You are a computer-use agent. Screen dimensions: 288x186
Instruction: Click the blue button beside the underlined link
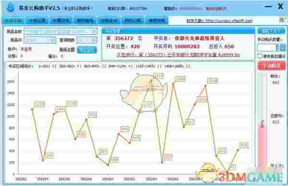click(x=87, y=49)
